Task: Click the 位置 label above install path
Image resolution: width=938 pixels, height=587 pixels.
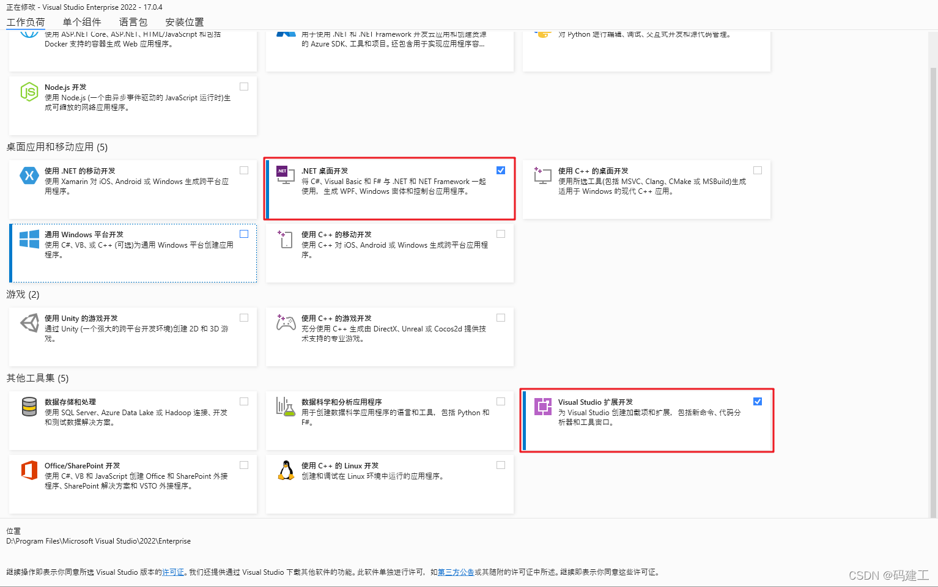Action: pos(13,531)
